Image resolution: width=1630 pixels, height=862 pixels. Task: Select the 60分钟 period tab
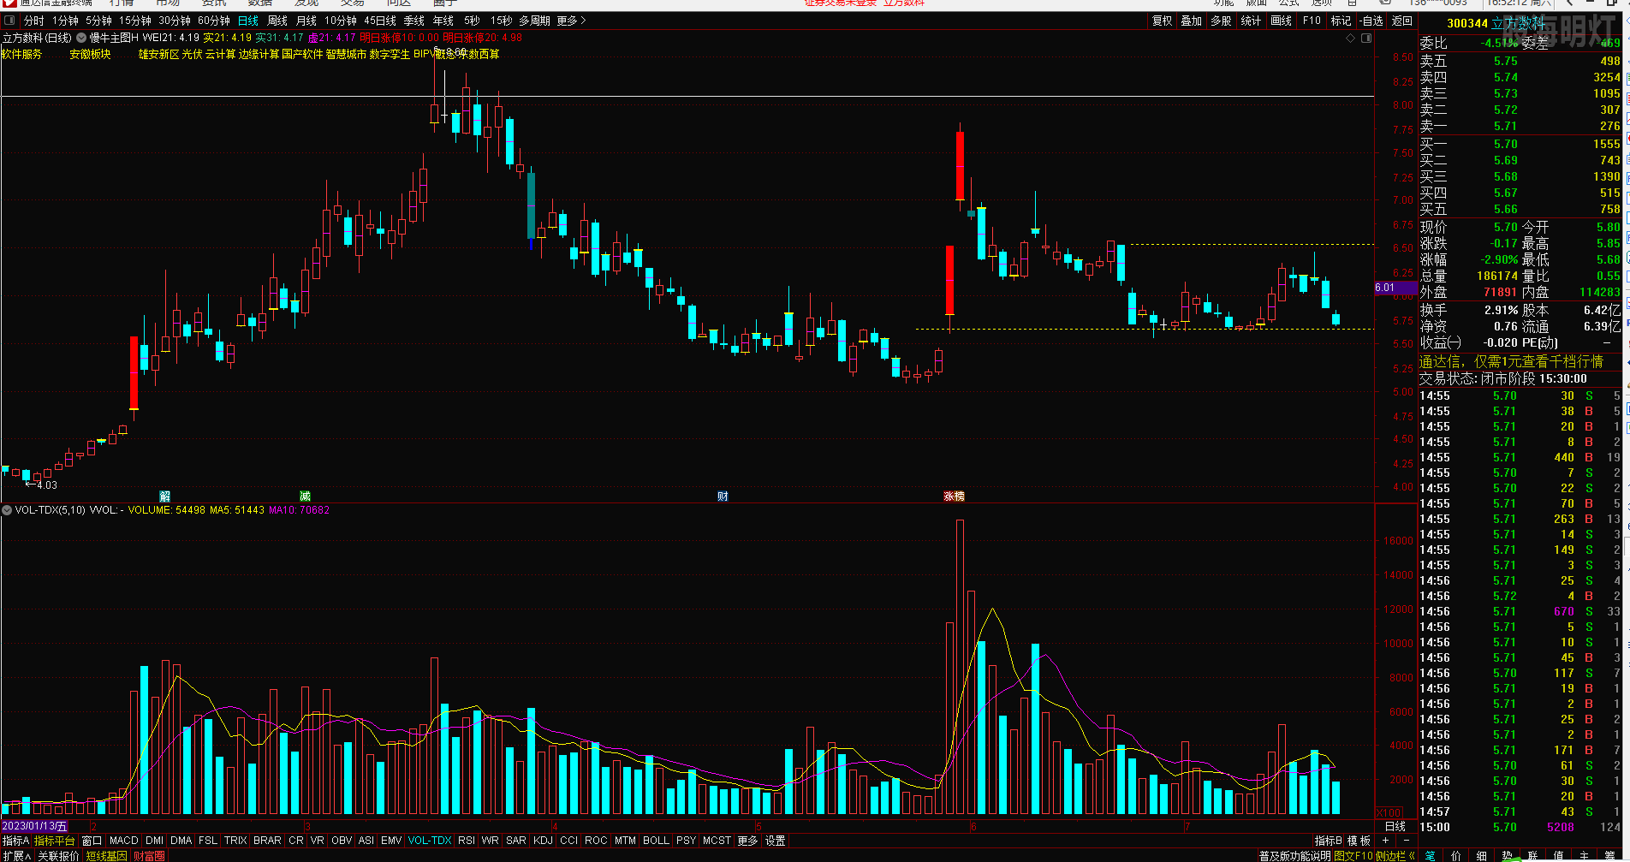click(214, 21)
